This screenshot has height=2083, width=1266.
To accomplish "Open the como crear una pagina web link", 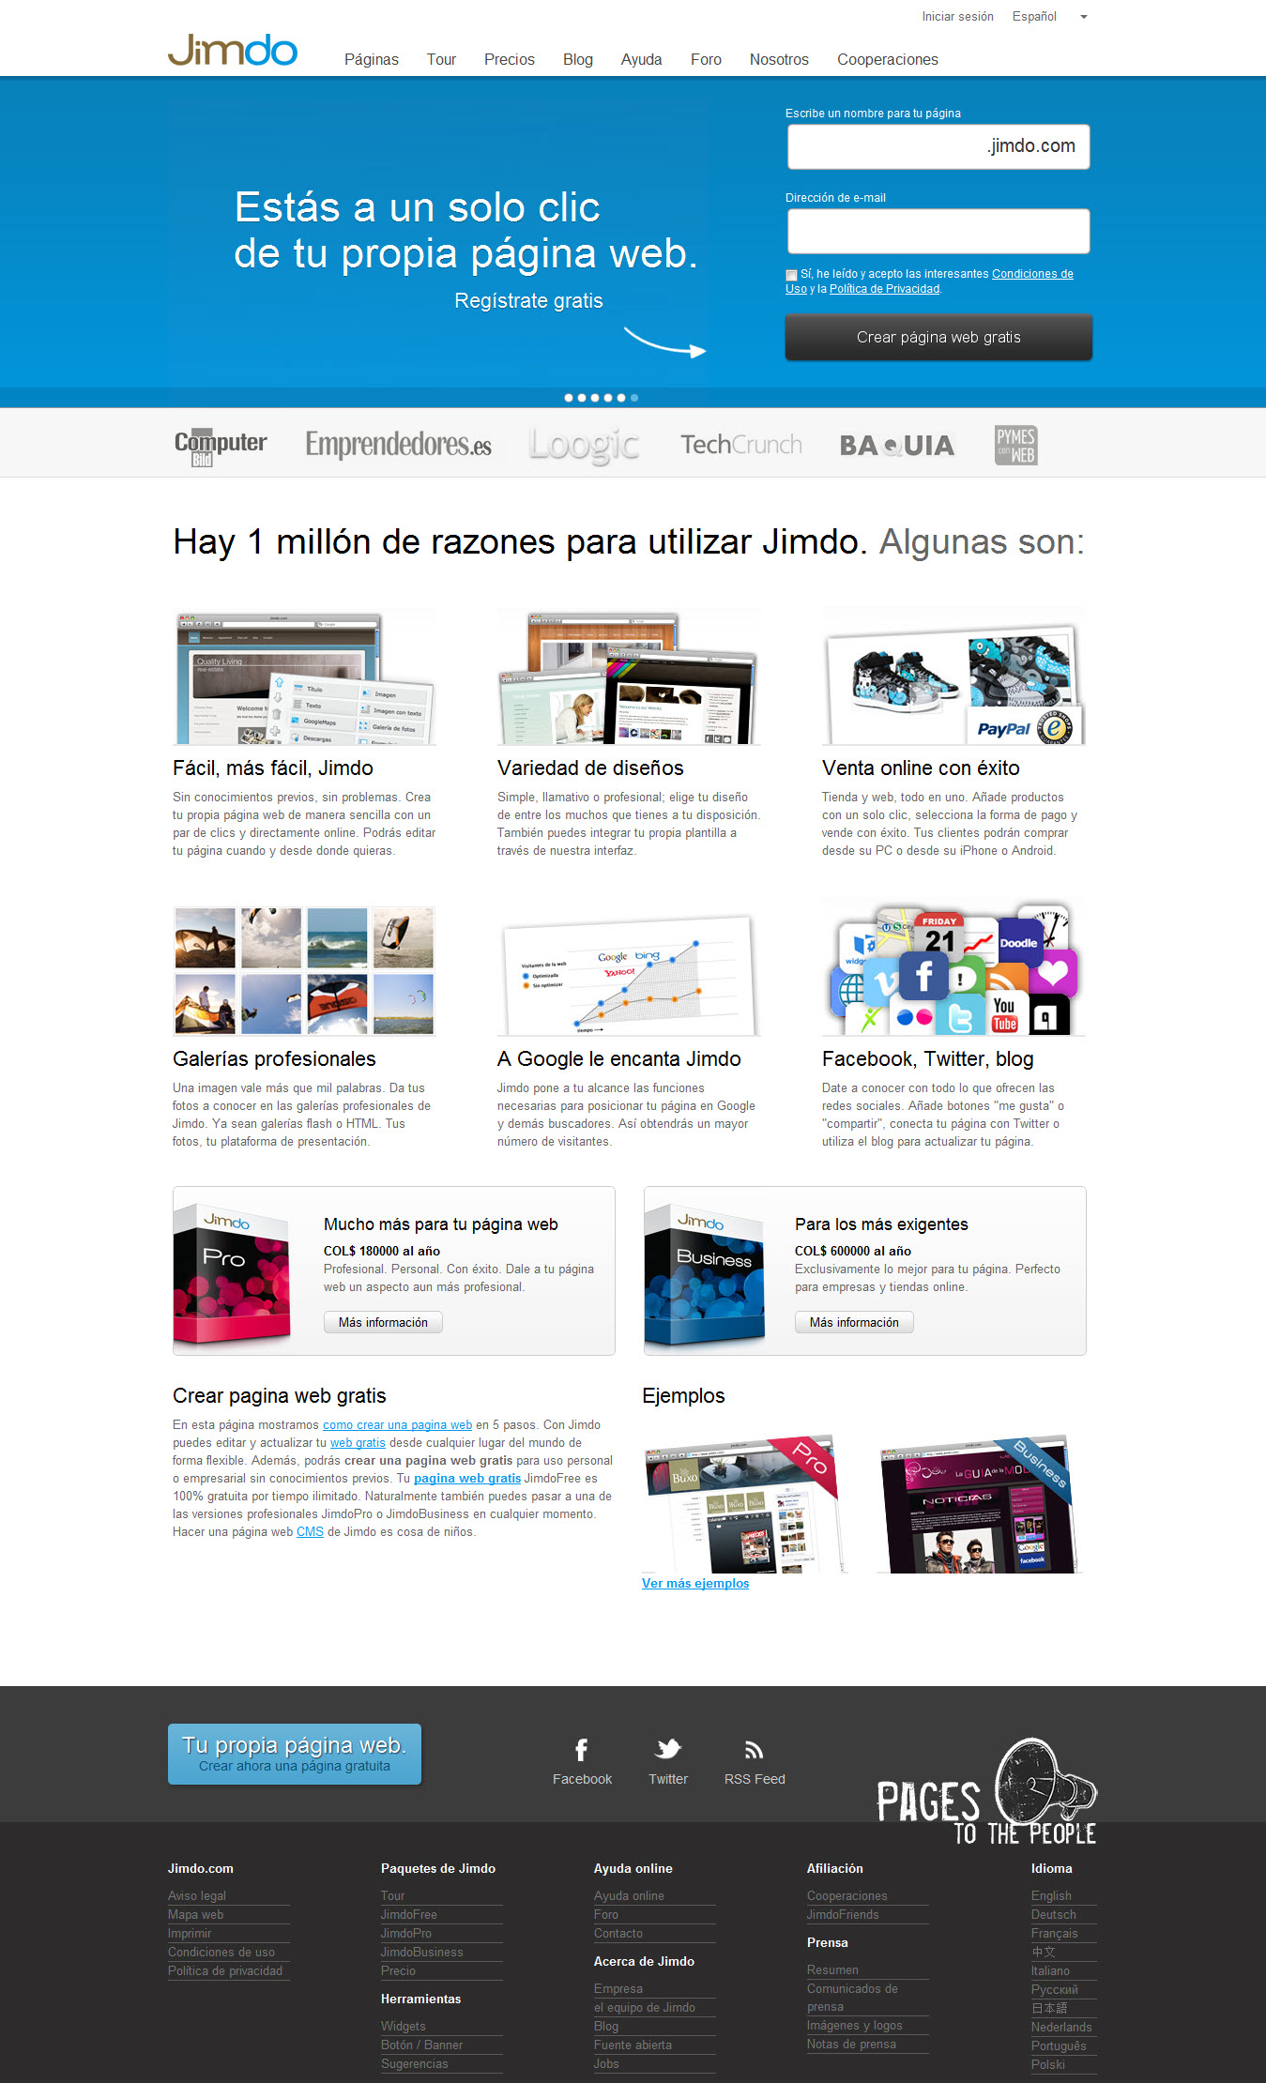I will coord(397,1424).
